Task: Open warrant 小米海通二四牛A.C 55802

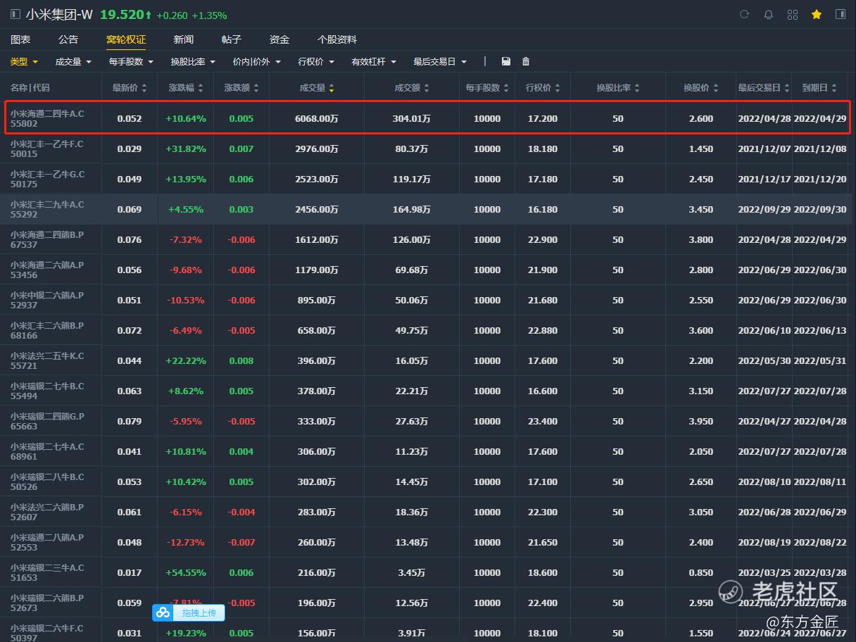Action: (47, 118)
